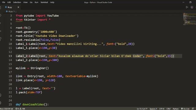
Task: Place cursor on root=Tk() line
Action: (23, 28)
